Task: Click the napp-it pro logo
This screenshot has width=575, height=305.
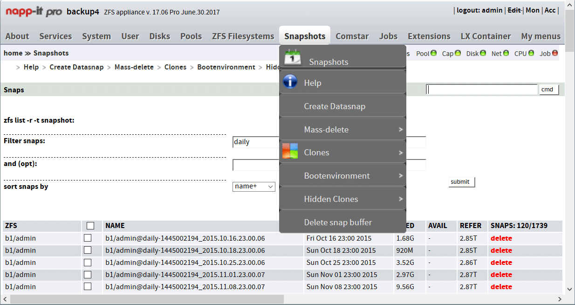Action: [34, 12]
